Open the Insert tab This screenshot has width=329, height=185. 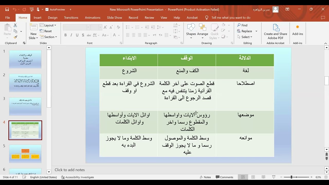click(x=38, y=18)
